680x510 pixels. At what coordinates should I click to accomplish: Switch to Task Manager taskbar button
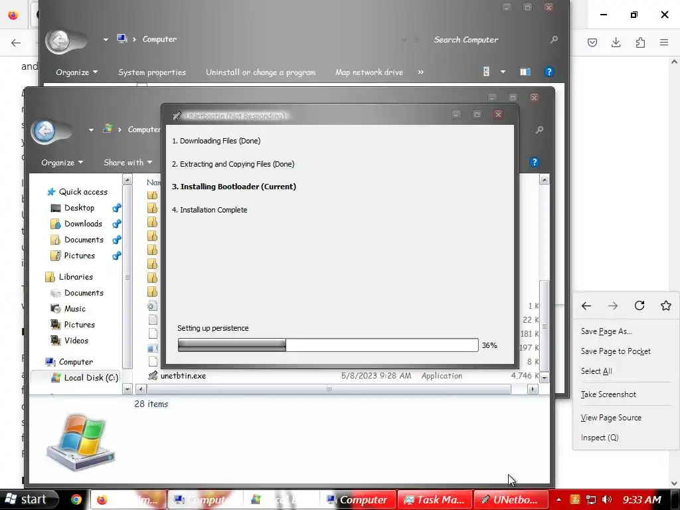[434, 499]
